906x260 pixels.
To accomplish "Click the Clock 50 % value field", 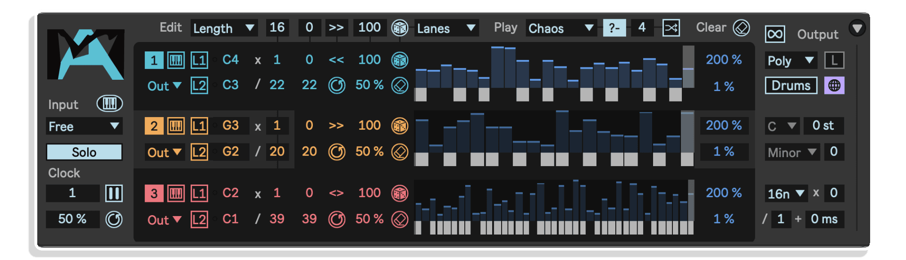I will click(x=73, y=219).
